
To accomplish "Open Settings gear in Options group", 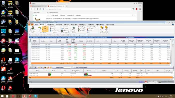I will point(53,29).
